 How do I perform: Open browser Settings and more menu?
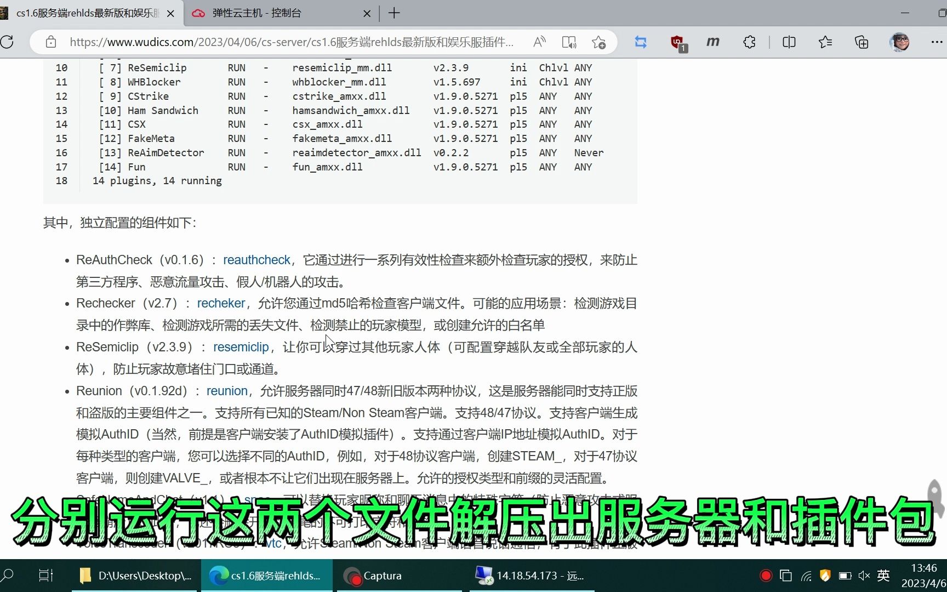point(937,42)
